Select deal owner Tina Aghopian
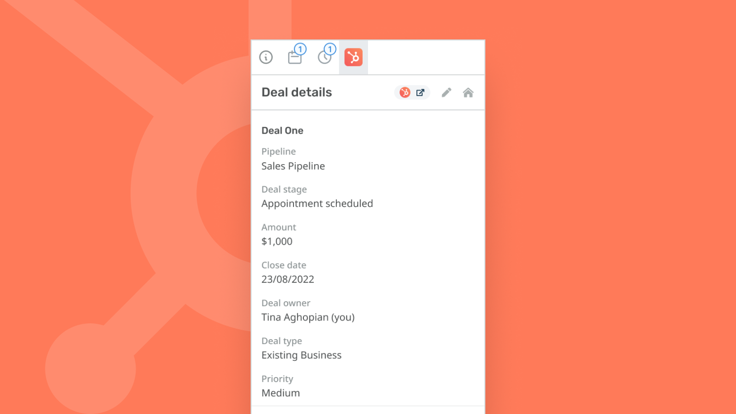This screenshot has width=736, height=414. [308, 317]
